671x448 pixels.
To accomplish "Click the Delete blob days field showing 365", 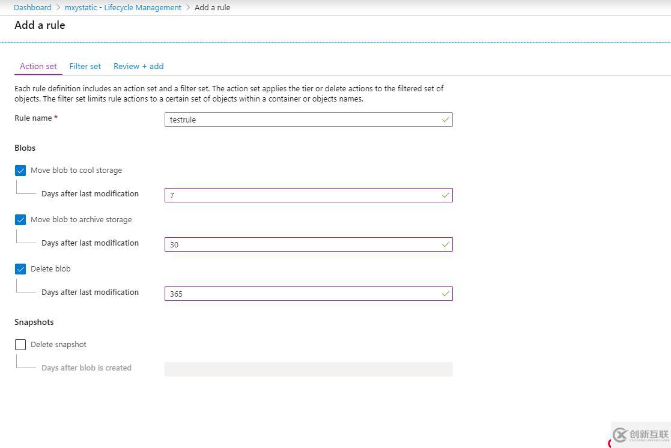I will [300, 294].
